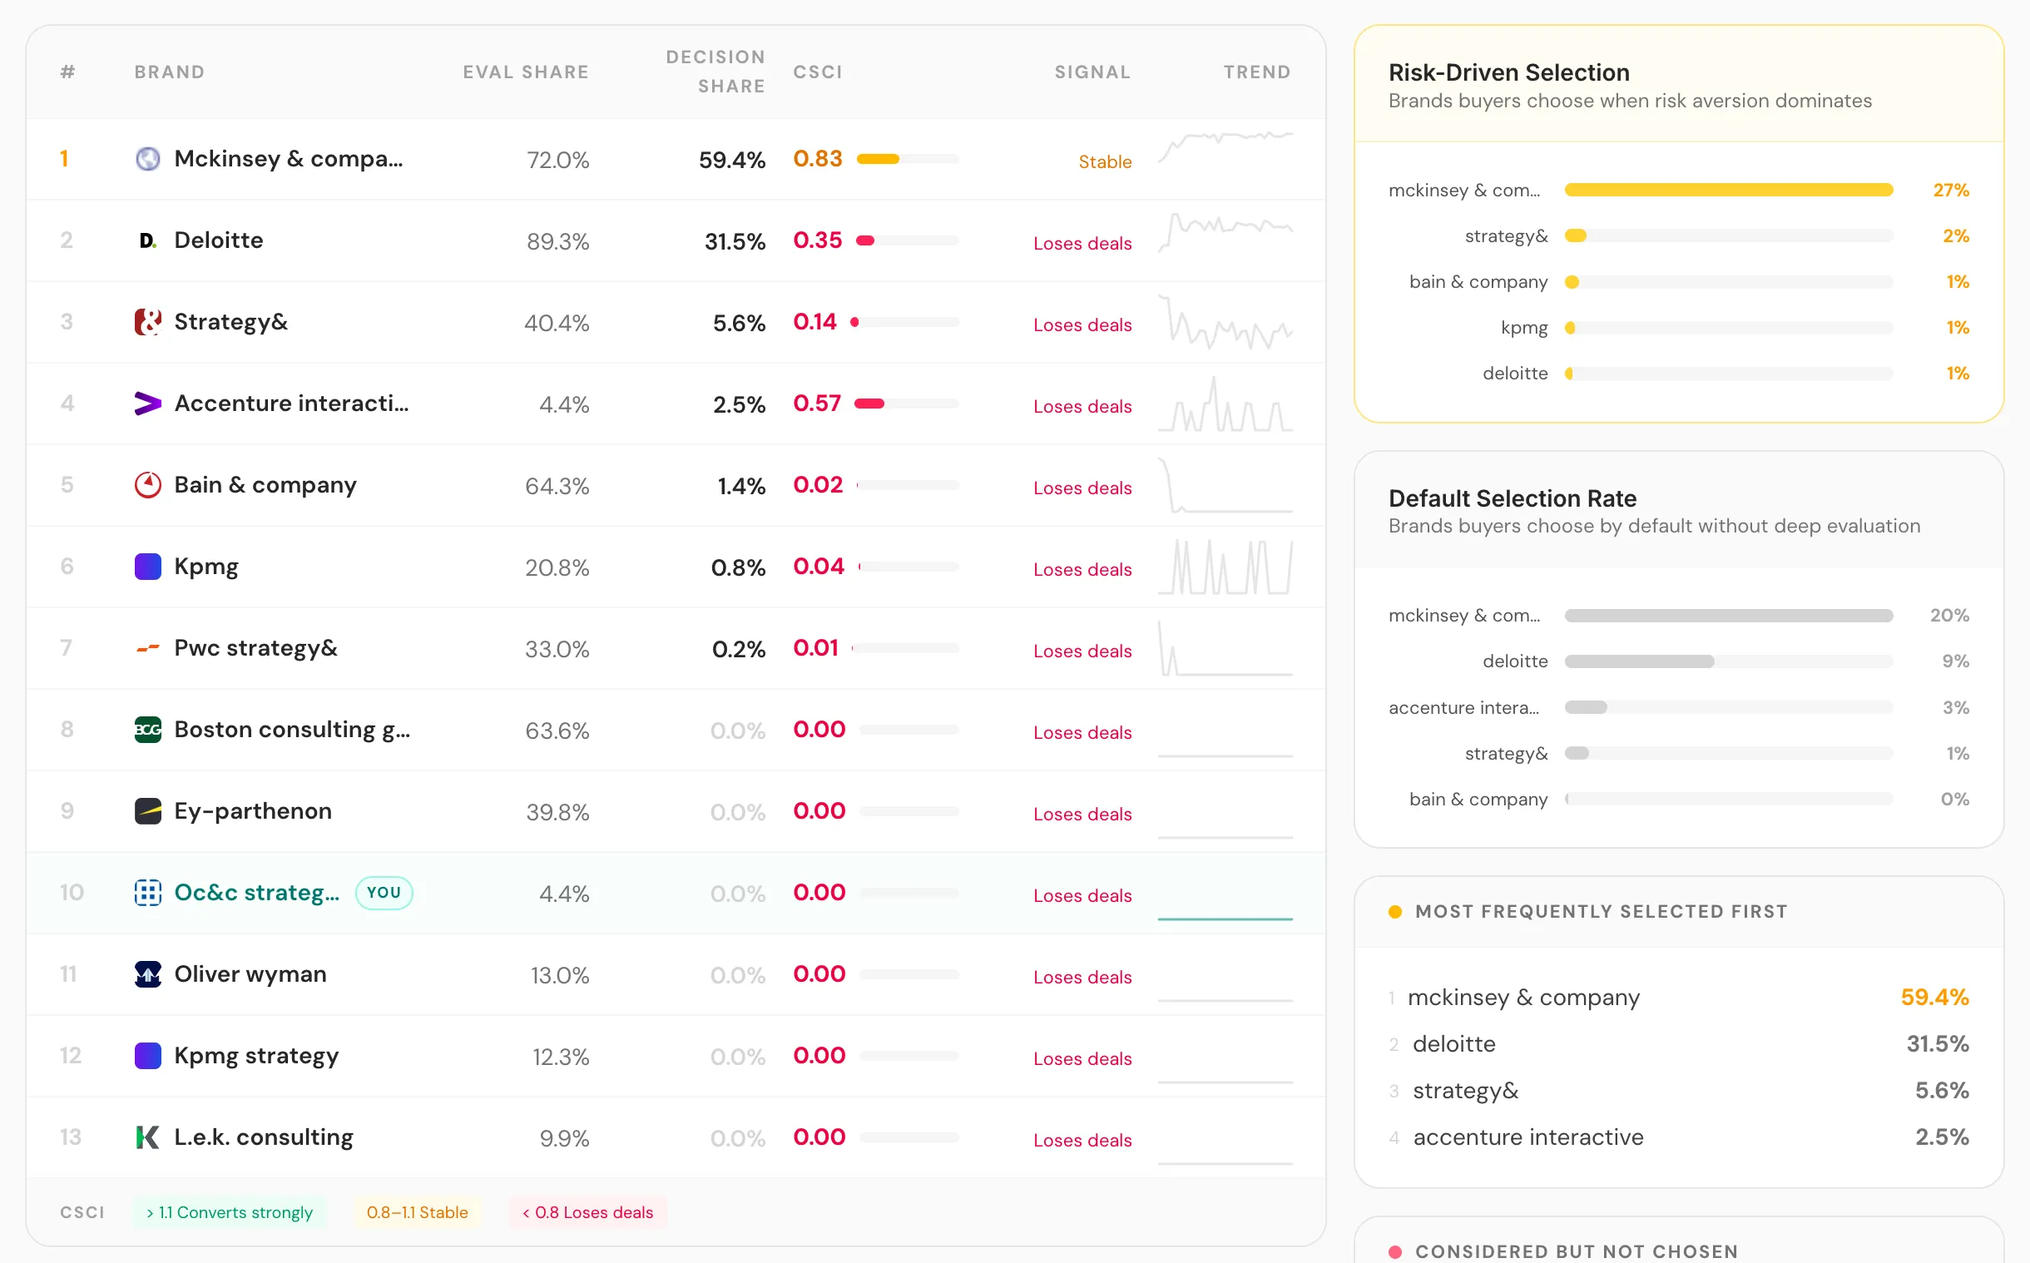Click the kpmg 1% risk-driven row
This screenshot has width=2030, height=1263.
[x=1678, y=328]
